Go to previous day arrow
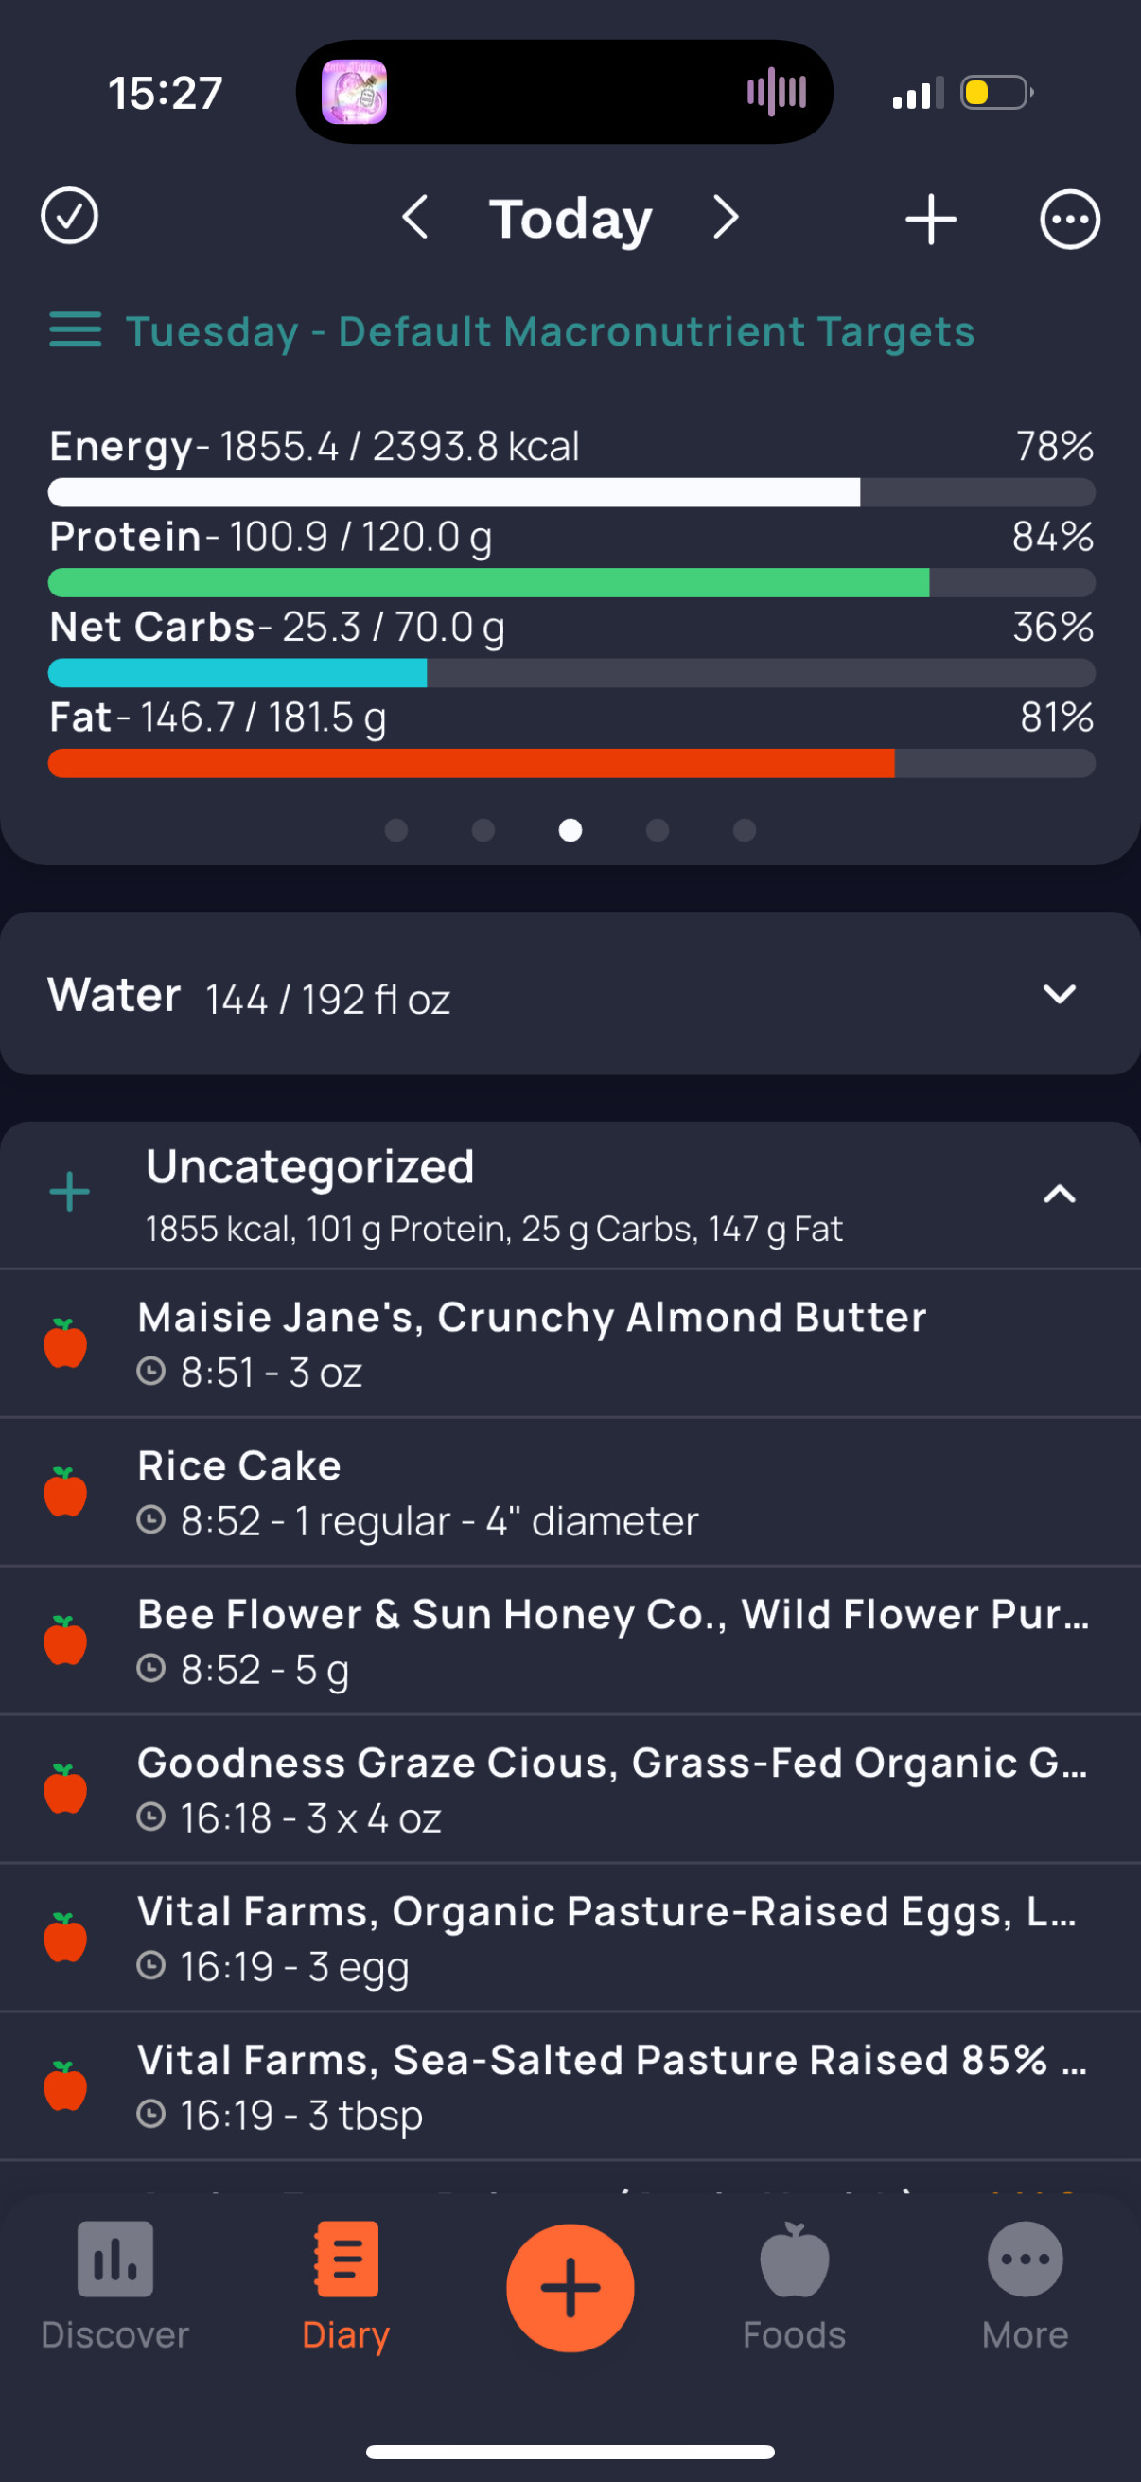1141x2482 pixels. [415, 218]
